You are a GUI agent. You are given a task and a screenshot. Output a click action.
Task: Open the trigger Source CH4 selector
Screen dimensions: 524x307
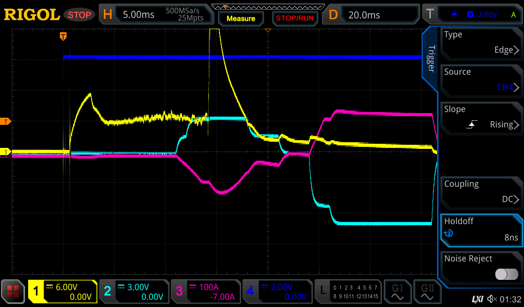click(x=481, y=80)
